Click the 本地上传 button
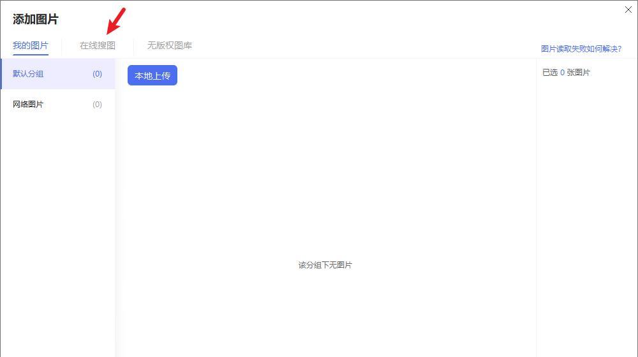The image size is (638, 357). coord(152,75)
